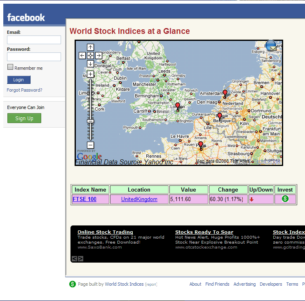The height and width of the screenshot is (301, 305).
Task: Click the 60.30 (1.17%) change cell
Action: click(228, 199)
